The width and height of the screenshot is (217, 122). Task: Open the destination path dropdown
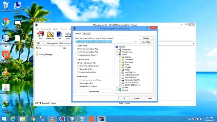tap(136, 42)
